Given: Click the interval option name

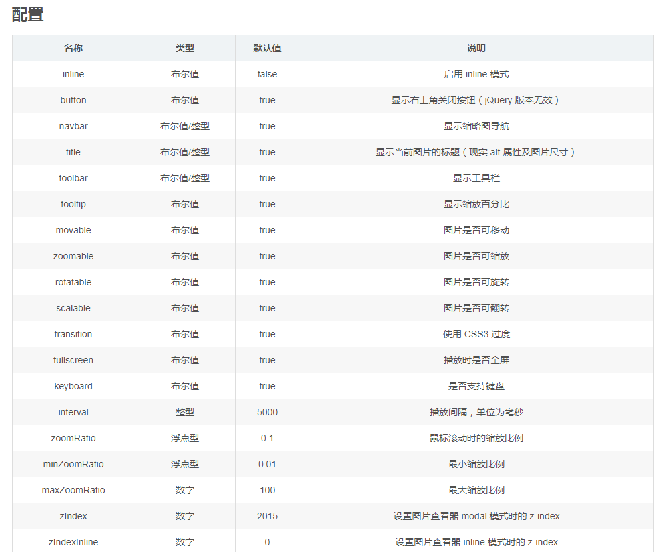Looking at the screenshot, I should pyautogui.click(x=73, y=413).
